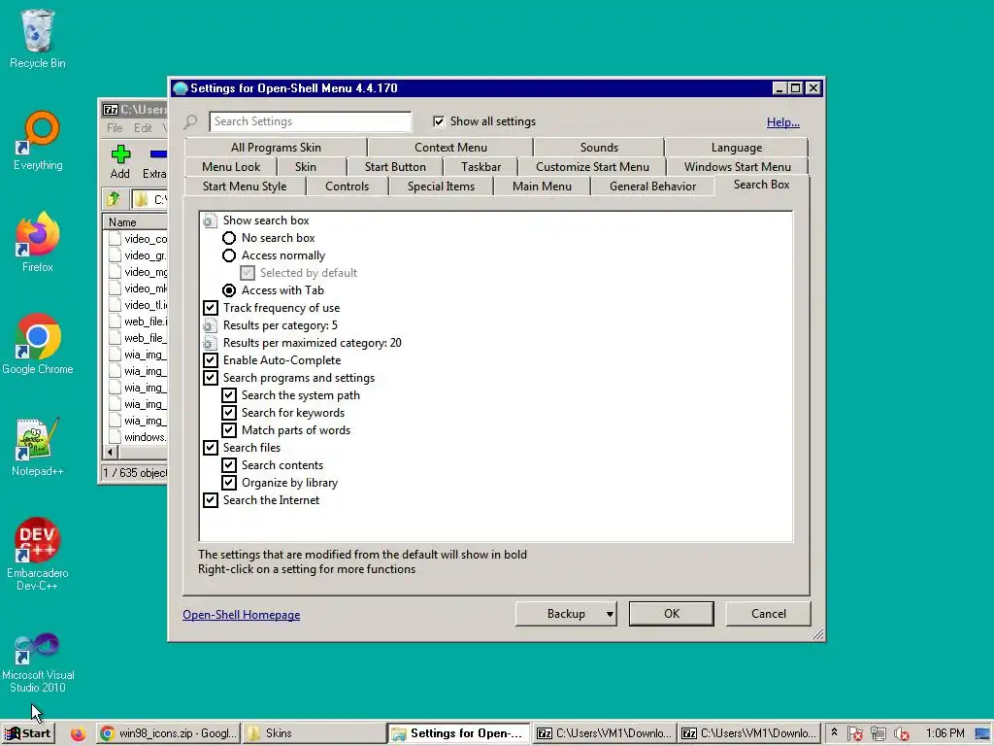This screenshot has width=994, height=746.
Task: Uncheck Search contents option
Action: (x=229, y=465)
